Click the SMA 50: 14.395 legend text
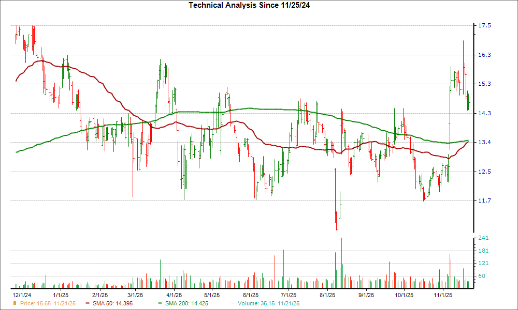Screen dimensions: 518x310 tap(113, 304)
